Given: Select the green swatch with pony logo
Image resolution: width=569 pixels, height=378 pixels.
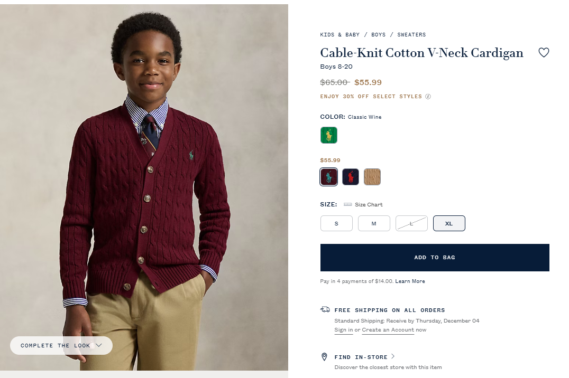Looking at the screenshot, I should [x=328, y=135].
